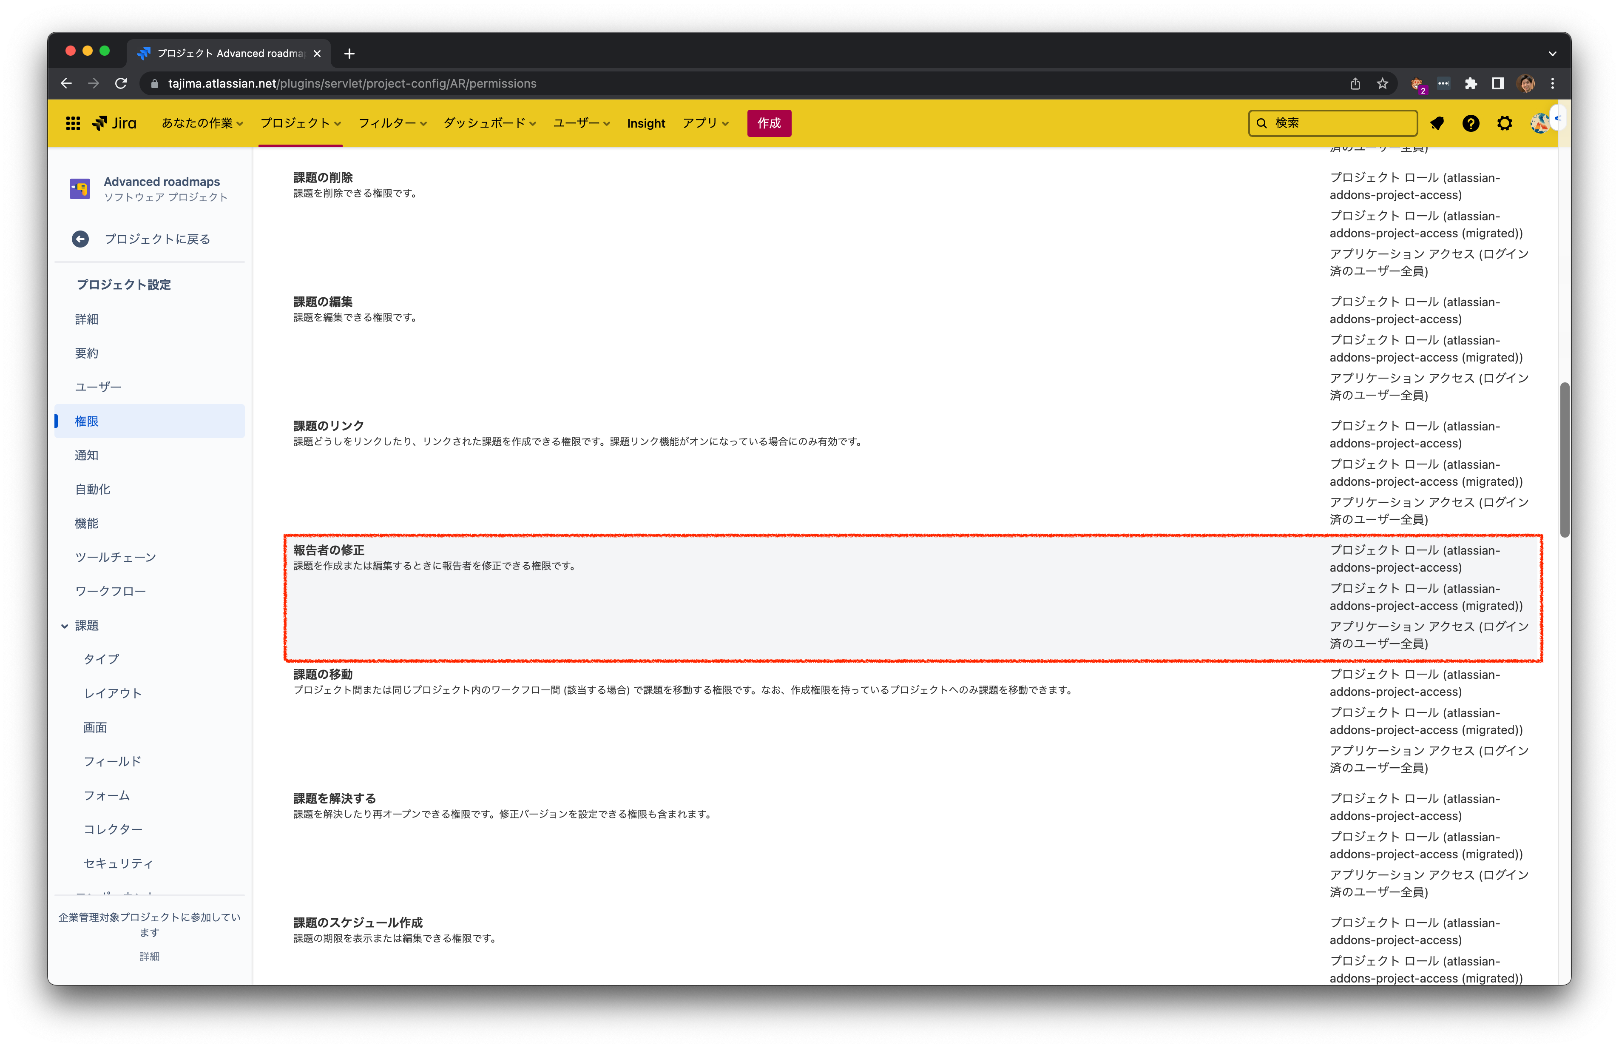Select 権限 in the project settings sidebar

(x=150, y=421)
